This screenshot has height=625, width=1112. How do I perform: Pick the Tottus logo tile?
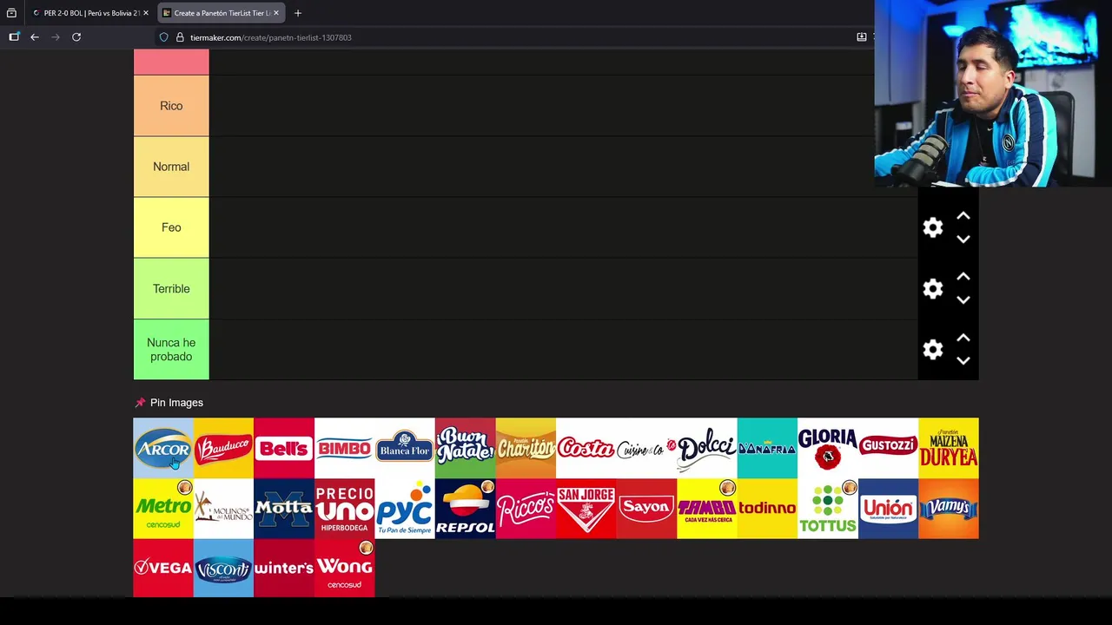pos(827,509)
